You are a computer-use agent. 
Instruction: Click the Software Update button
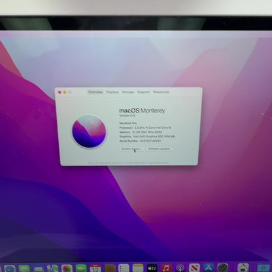click(160, 148)
